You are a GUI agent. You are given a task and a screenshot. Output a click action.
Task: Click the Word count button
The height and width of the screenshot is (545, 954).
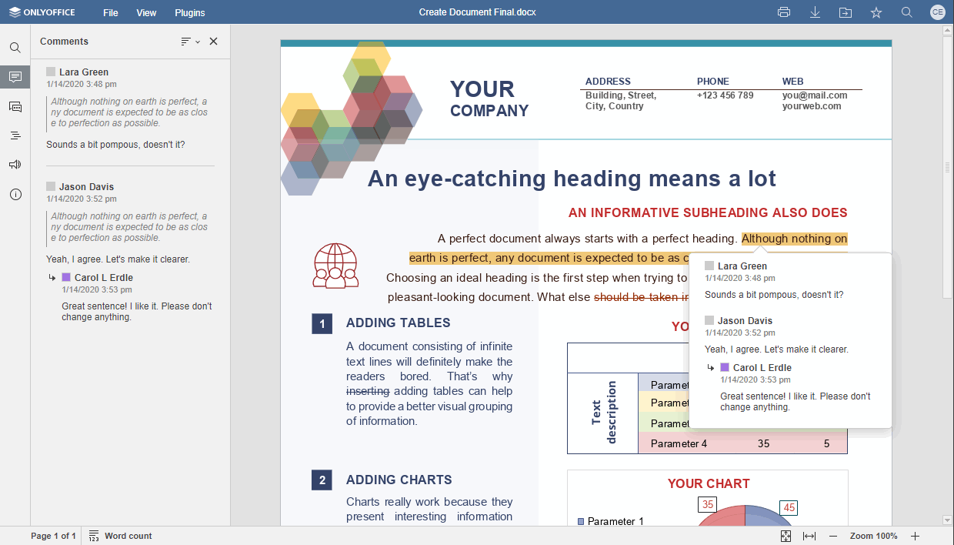pos(121,536)
